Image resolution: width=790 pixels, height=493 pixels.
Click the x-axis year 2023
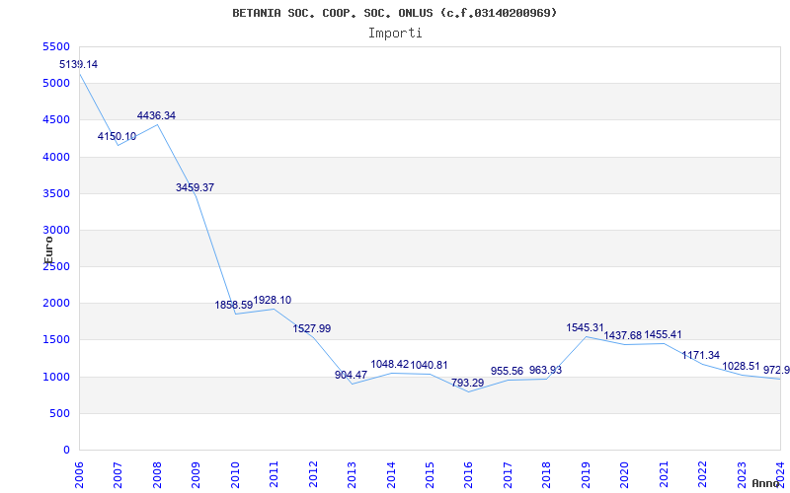[x=742, y=475]
